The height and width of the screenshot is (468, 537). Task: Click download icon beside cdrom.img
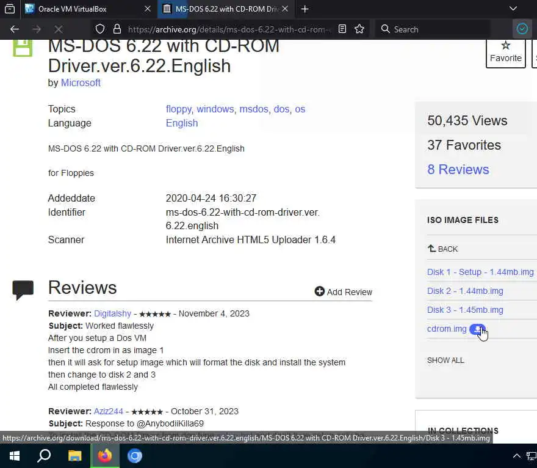477,329
